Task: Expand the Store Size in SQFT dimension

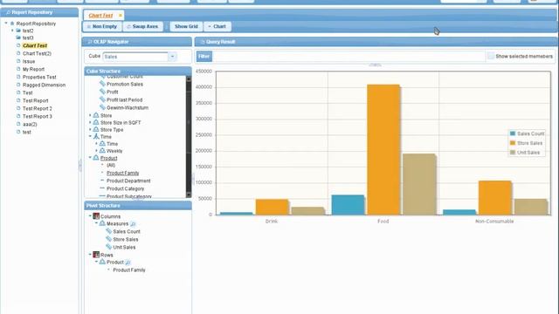Action: pyautogui.click(x=90, y=122)
